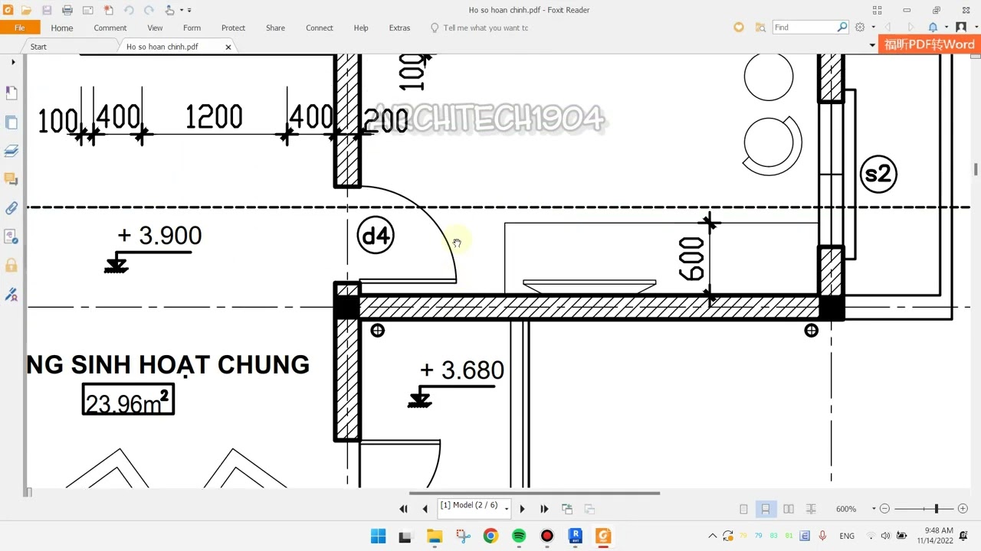This screenshot has height=551, width=981.
Task: Click the zoom in plus button
Action: [963, 509]
